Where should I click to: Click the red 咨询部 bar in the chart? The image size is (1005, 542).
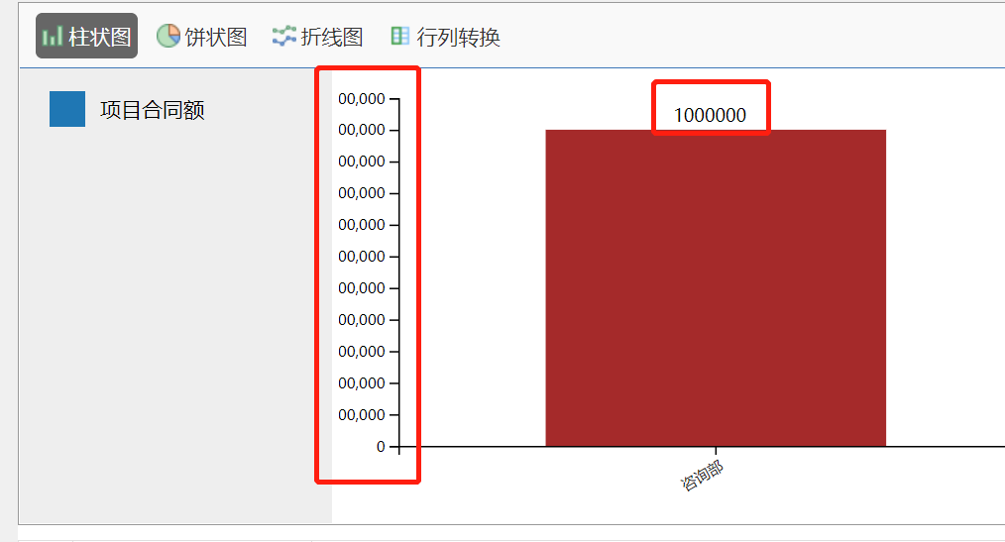(716, 287)
